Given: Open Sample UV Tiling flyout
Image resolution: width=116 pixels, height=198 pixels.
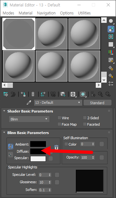Looking at the screenshot, I should (x=111, y=44).
